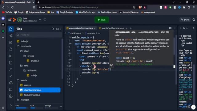Create a new file icon

pos(53,29)
